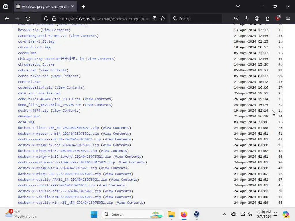Download dosbox-x-vsbuild-XP zip
The image size is (295, 221).
click(x=56, y=185)
